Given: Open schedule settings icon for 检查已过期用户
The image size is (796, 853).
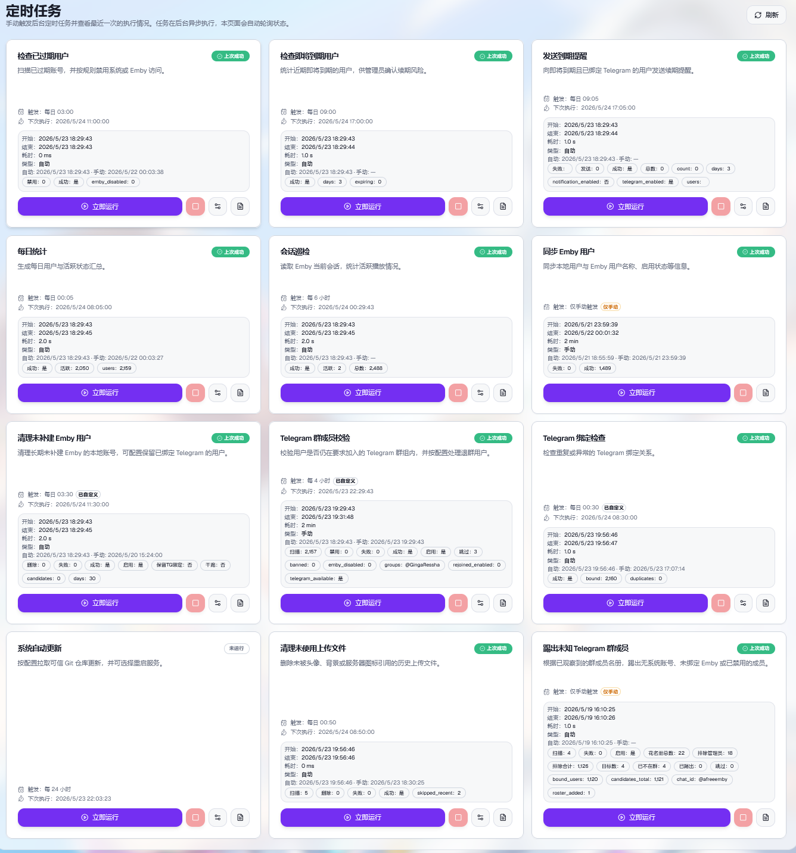Looking at the screenshot, I should [x=217, y=206].
